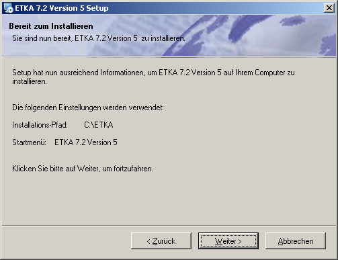Select the C:\ETKA install path value
The image size is (338, 260).
pos(99,125)
